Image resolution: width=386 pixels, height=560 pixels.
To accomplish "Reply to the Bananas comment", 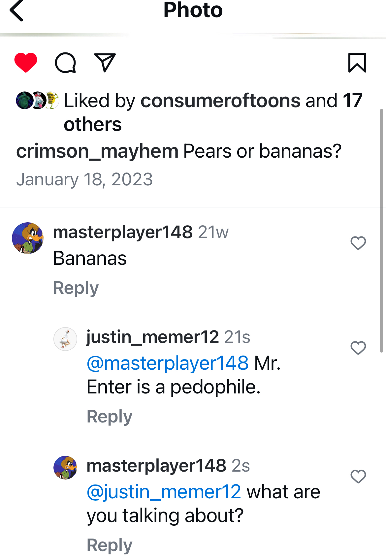I will pos(76,288).
